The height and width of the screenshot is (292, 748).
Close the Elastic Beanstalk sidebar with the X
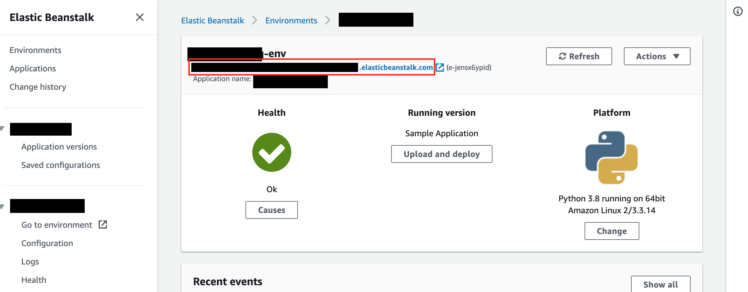[x=139, y=17]
